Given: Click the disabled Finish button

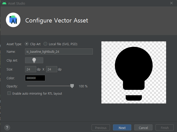Looking at the screenshot, I should point(165,128).
